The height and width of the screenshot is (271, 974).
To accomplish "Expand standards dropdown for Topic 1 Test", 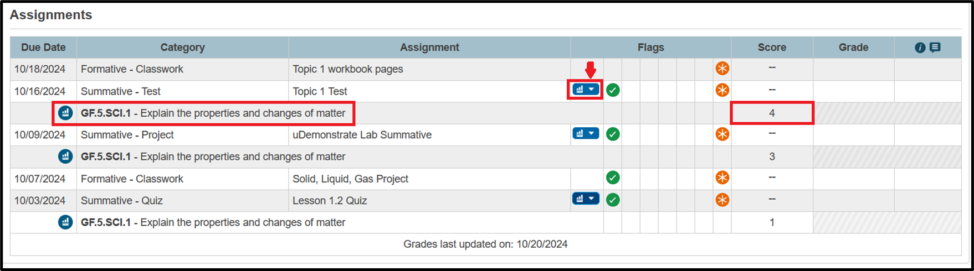I will tap(586, 90).
